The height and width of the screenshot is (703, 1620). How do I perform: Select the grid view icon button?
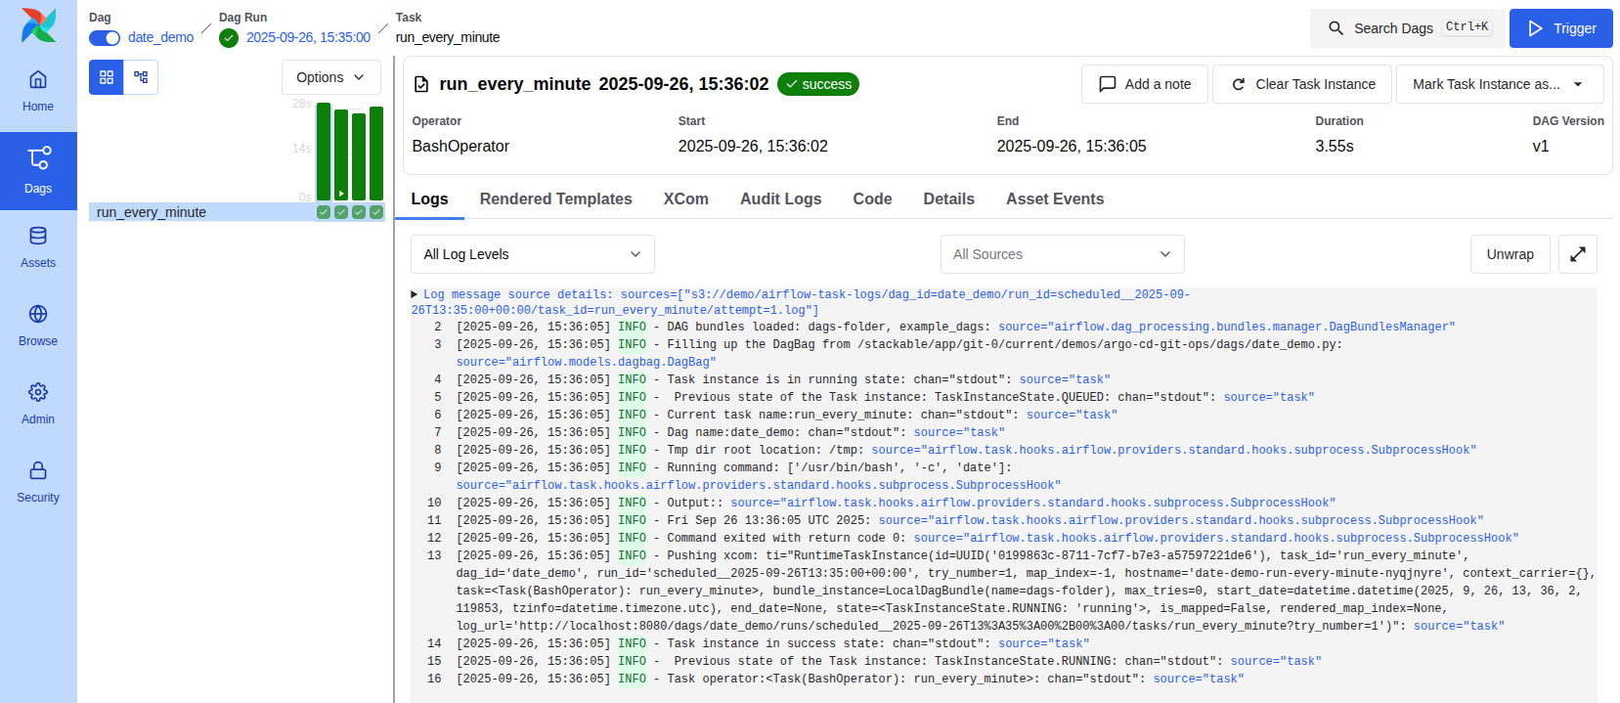tap(107, 77)
